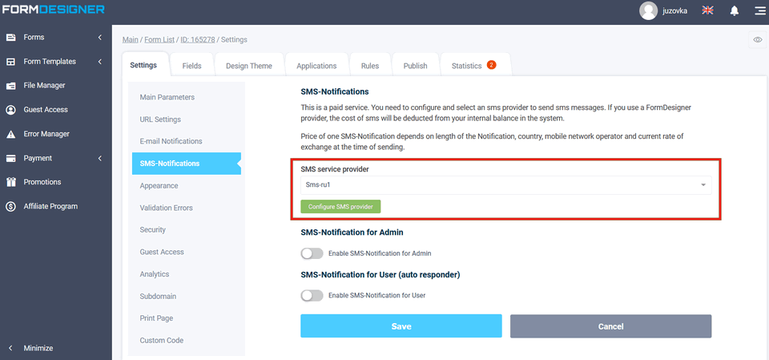Open the hamburger menu top right
This screenshot has width=769, height=360.
pyautogui.click(x=759, y=10)
